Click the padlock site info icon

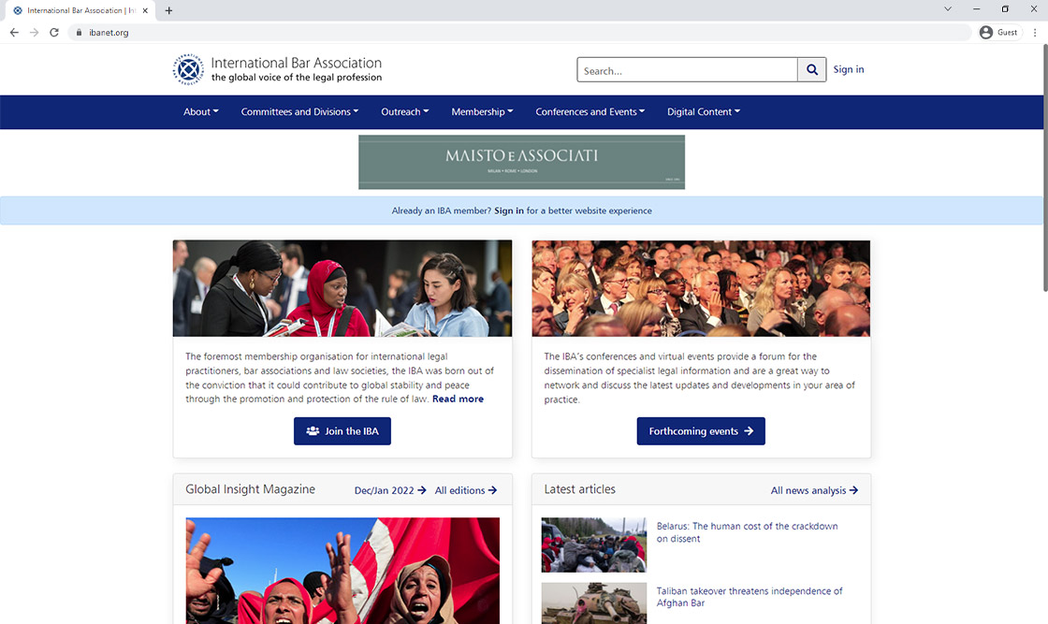79,32
